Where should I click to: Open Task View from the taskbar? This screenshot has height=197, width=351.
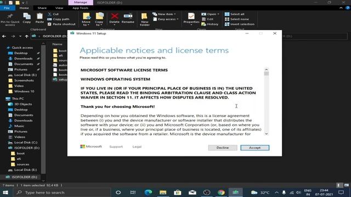click(133, 192)
